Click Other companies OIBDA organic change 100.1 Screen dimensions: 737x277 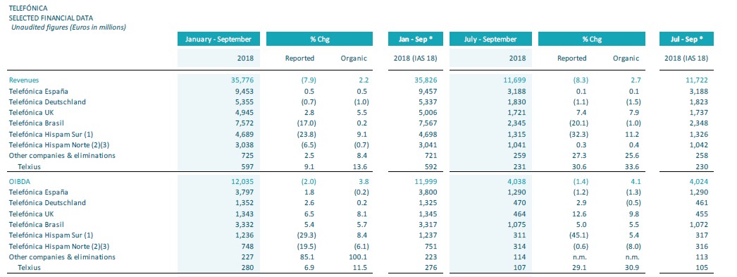click(359, 257)
